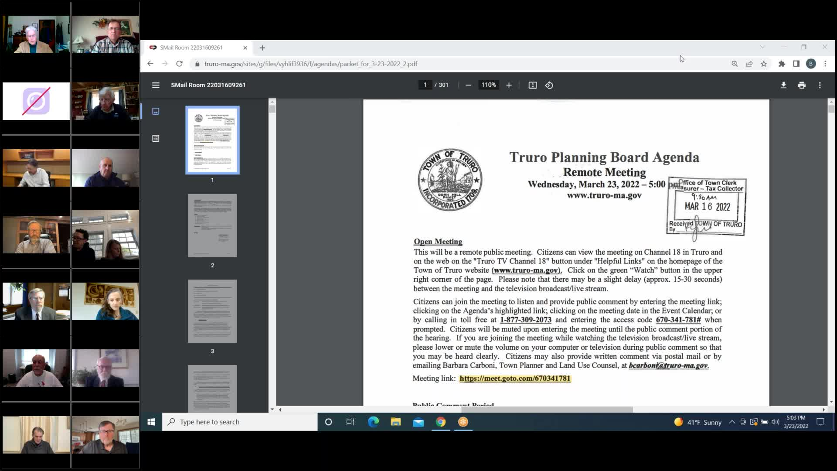837x471 pixels.
Task: Toggle the document outline sidebar panel
Action: tap(156, 138)
